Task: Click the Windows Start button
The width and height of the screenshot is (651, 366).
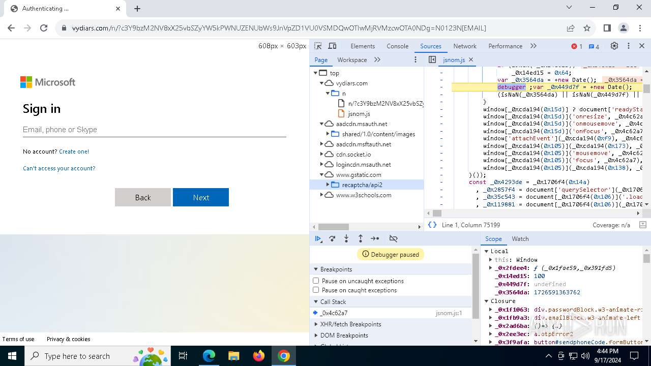Action: [x=12, y=356]
